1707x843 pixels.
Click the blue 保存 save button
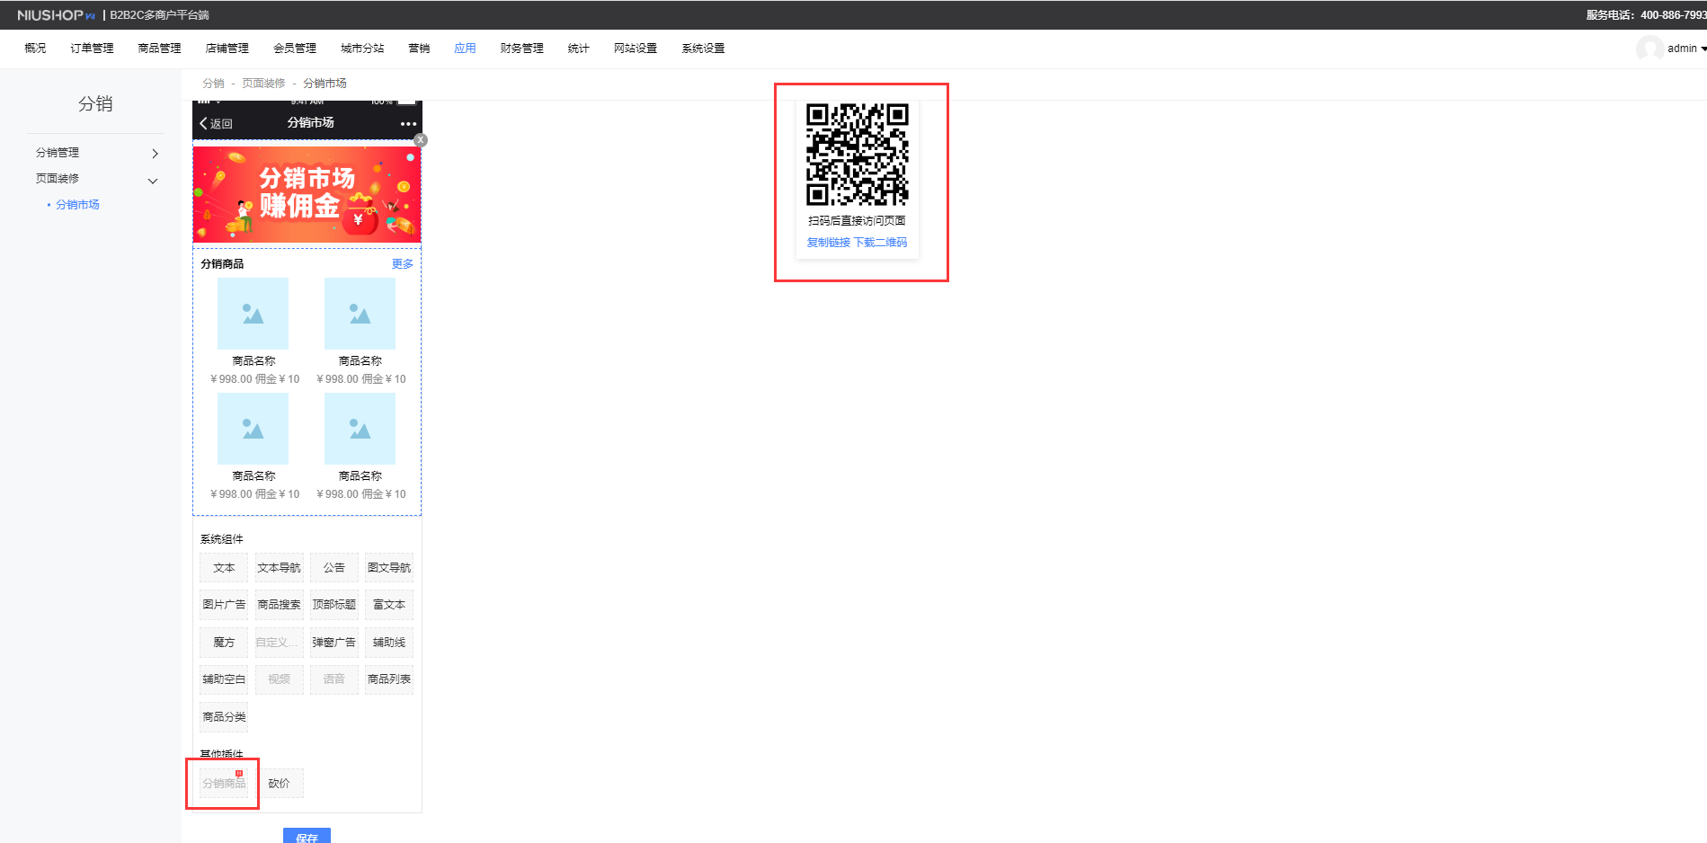tap(307, 837)
